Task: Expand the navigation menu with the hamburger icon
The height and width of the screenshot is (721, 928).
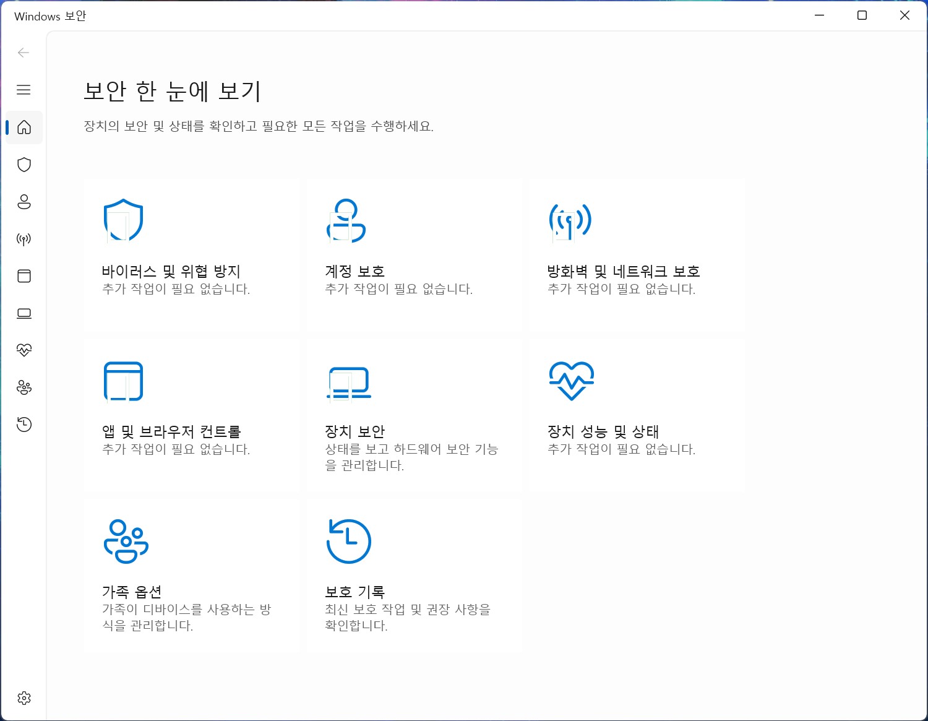Action: point(24,90)
